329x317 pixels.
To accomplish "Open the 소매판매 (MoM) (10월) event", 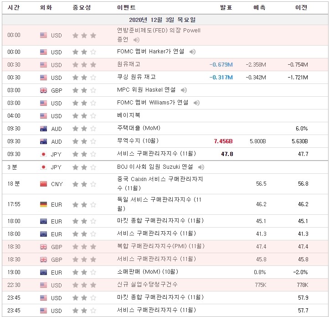I will tap(148, 272).
